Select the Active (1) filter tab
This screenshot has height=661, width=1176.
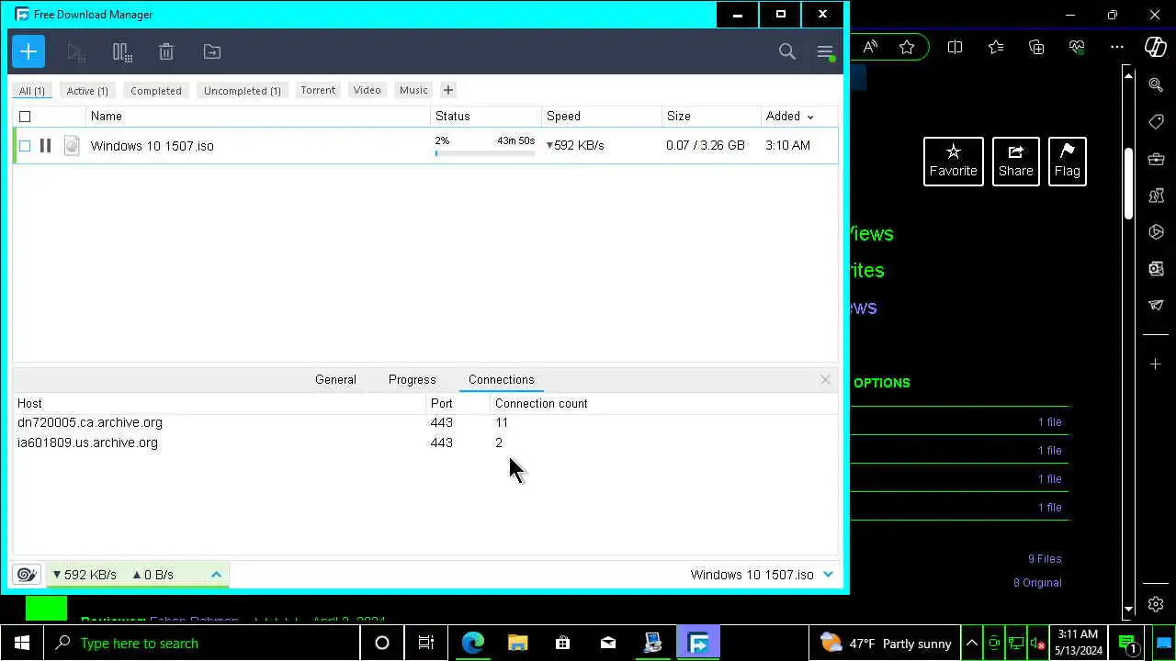click(87, 90)
